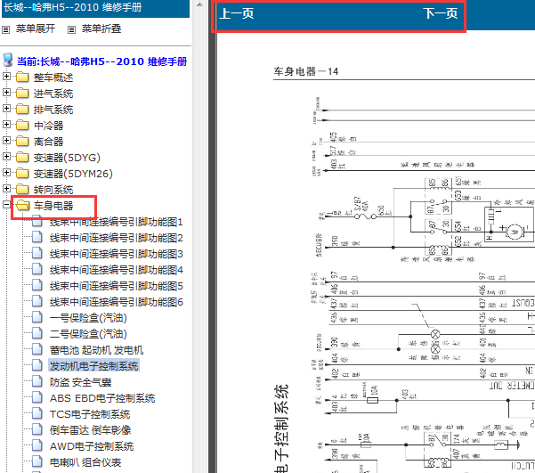The height and width of the screenshot is (473, 535).
Task: Open 倒车雷达 倒车影像 page
Action: point(91,430)
